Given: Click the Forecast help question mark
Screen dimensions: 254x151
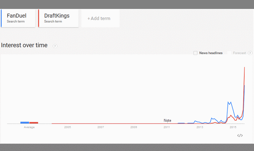Looking at the screenshot, I should click(x=250, y=53).
